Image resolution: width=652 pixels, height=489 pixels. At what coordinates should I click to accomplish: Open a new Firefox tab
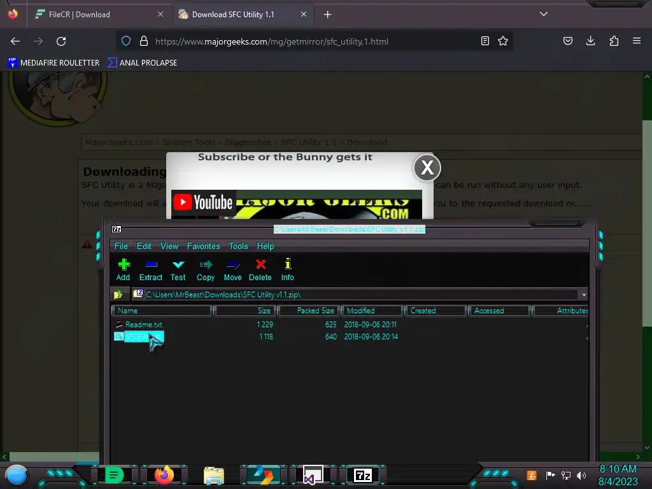tap(328, 15)
